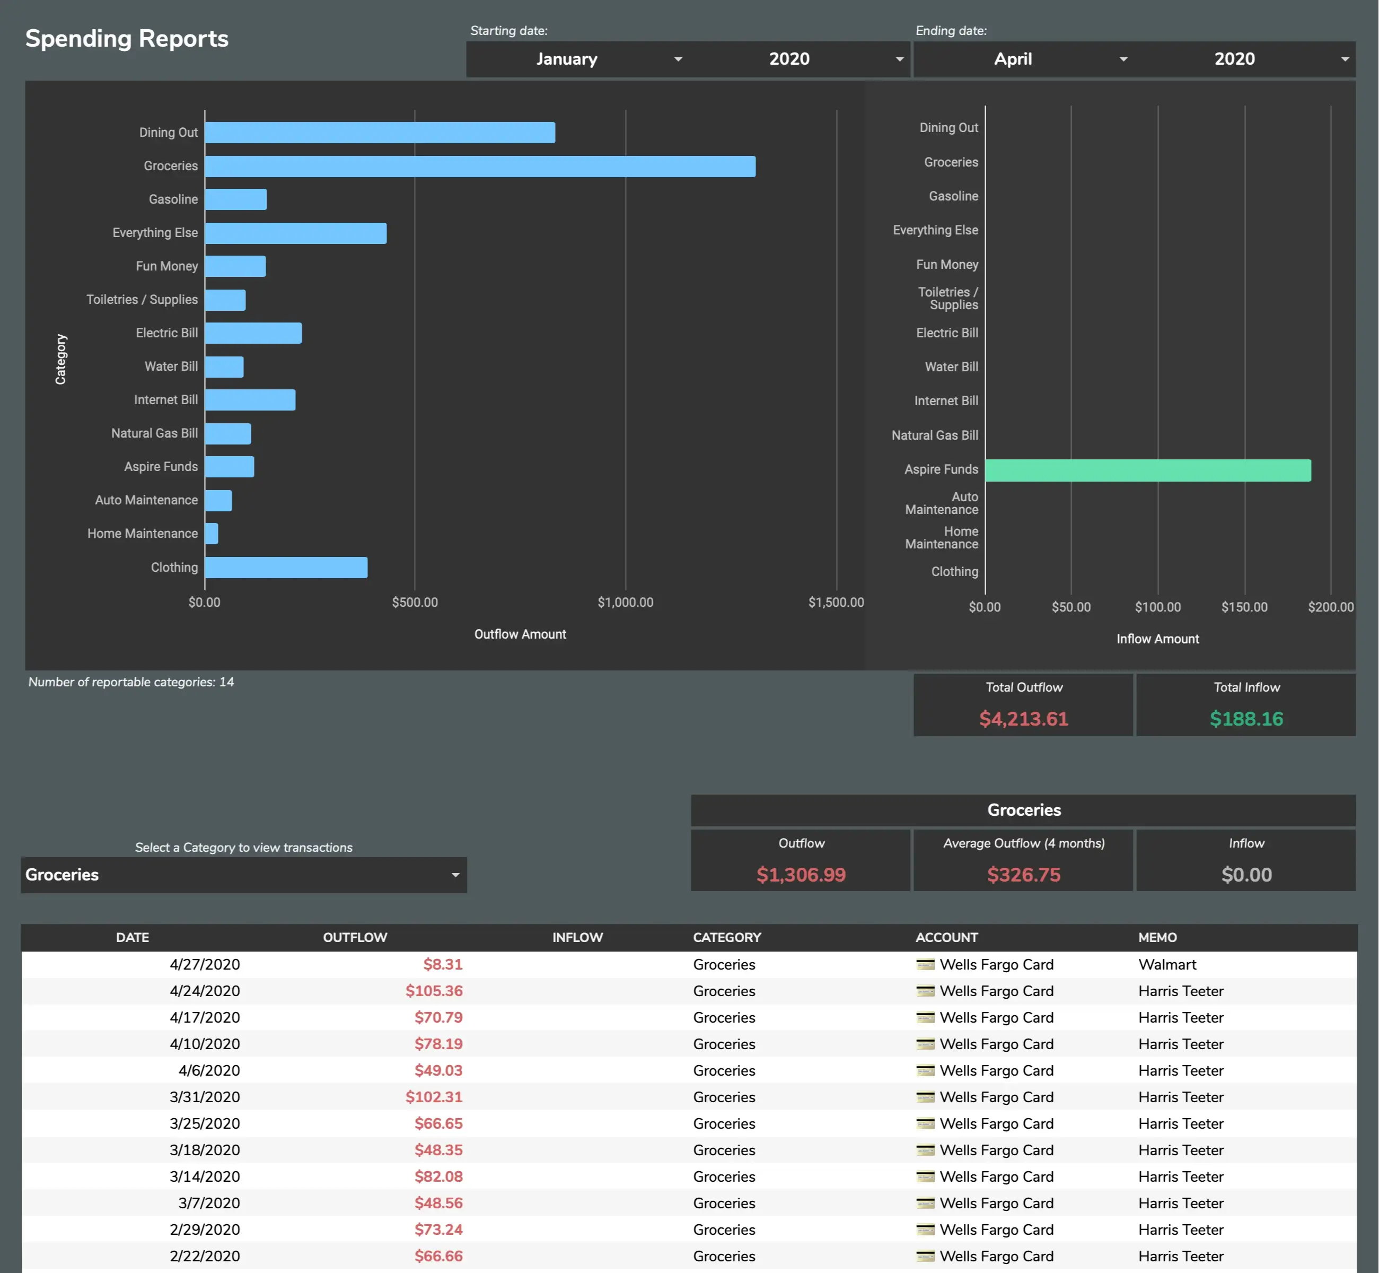Click the card icon in the 3/25/2020 row

[925, 1123]
